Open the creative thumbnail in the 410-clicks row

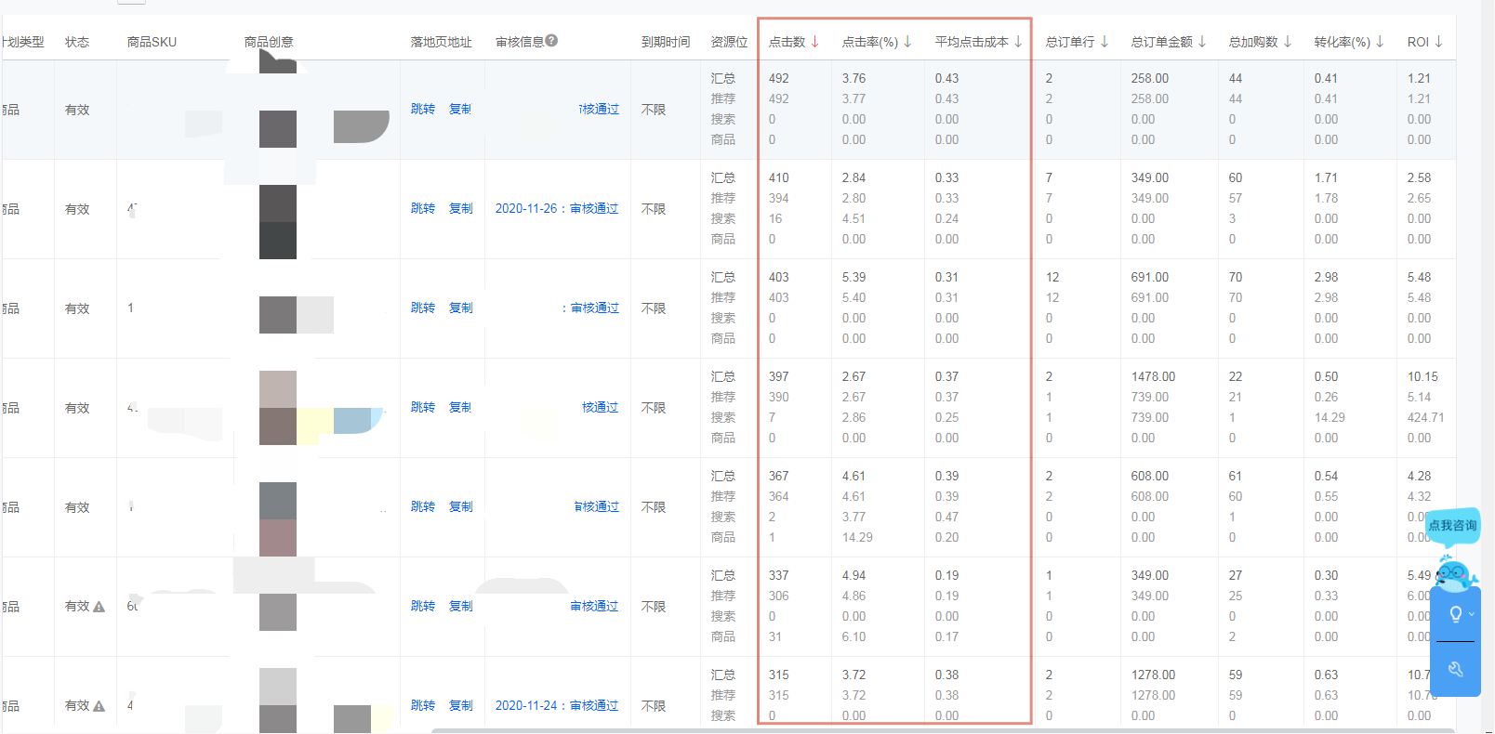(278, 221)
